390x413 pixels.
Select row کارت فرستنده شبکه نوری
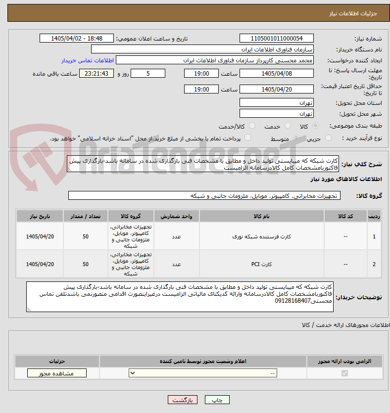point(198,236)
